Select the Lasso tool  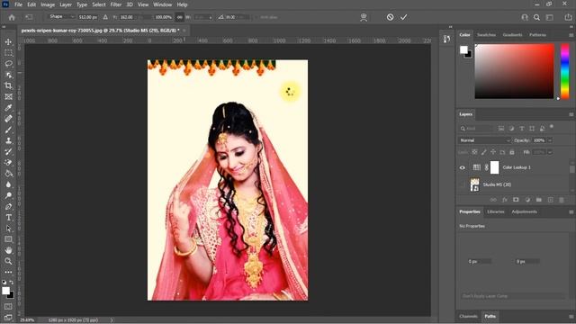[x=8, y=64]
